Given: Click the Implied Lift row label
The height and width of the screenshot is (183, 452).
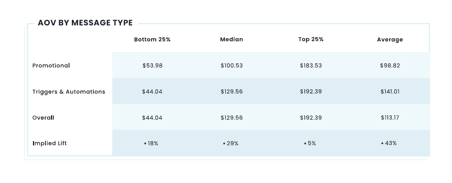Looking at the screenshot, I should tap(49, 144).
